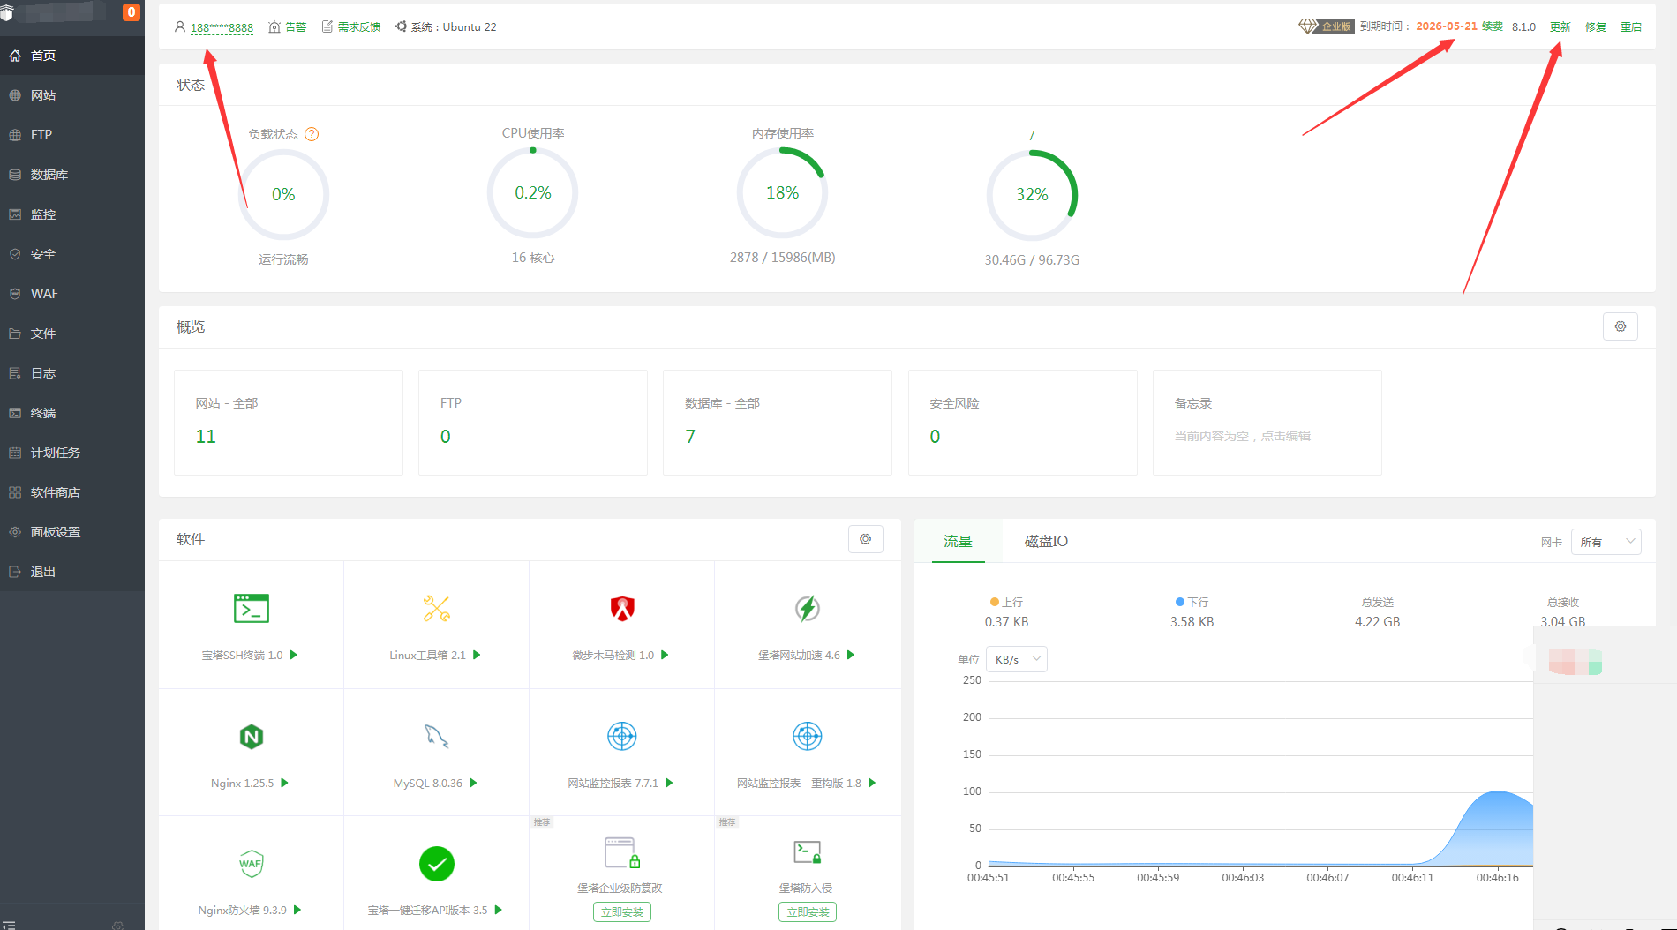Open 微步木马检测 shield icon
This screenshot has width=1677, height=930.
click(x=622, y=609)
